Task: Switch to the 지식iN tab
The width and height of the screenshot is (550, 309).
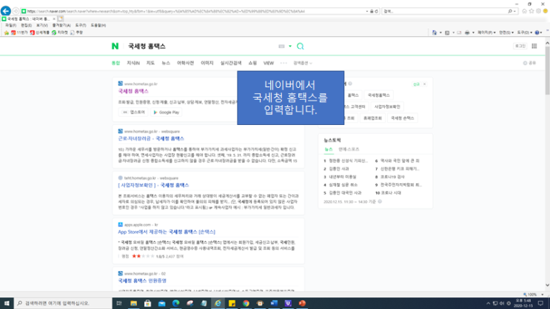Action: point(133,63)
